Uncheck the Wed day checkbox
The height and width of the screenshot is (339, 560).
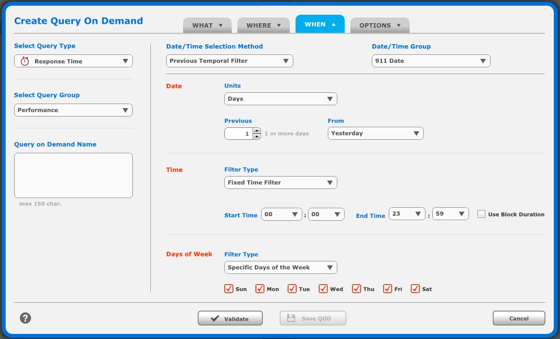(323, 289)
